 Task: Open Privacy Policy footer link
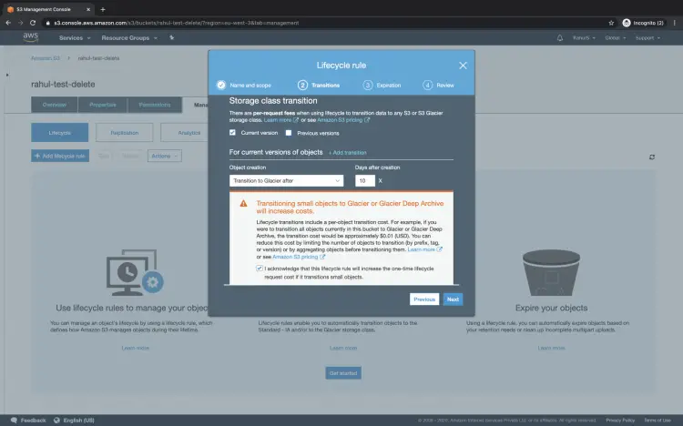(620, 421)
